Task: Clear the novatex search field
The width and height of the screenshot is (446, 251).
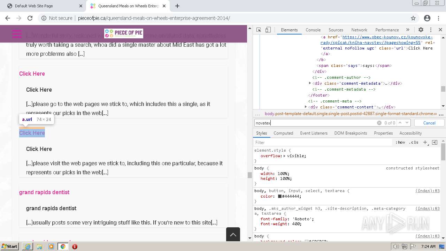Action: (379, 123)
